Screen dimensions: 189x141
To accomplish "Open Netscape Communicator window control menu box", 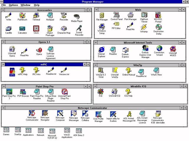I will [x=4, y=108].
